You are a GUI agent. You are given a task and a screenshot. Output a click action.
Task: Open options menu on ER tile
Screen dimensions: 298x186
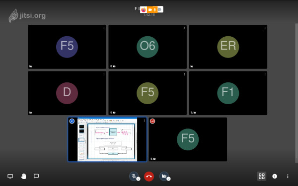265,28
